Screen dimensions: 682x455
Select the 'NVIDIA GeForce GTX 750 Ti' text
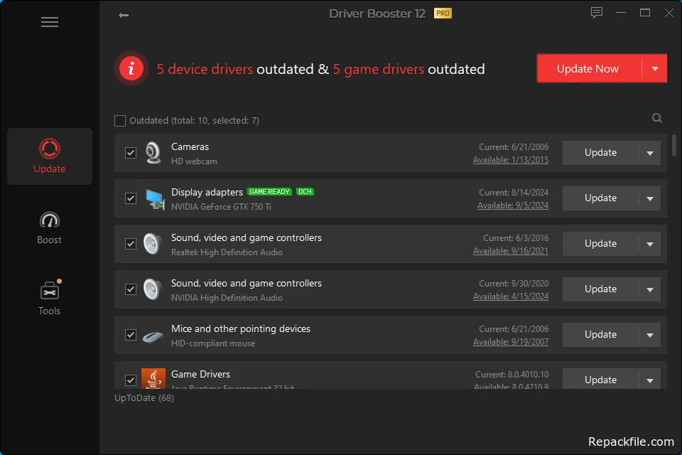pyautogui.click(x=221, y=207)
